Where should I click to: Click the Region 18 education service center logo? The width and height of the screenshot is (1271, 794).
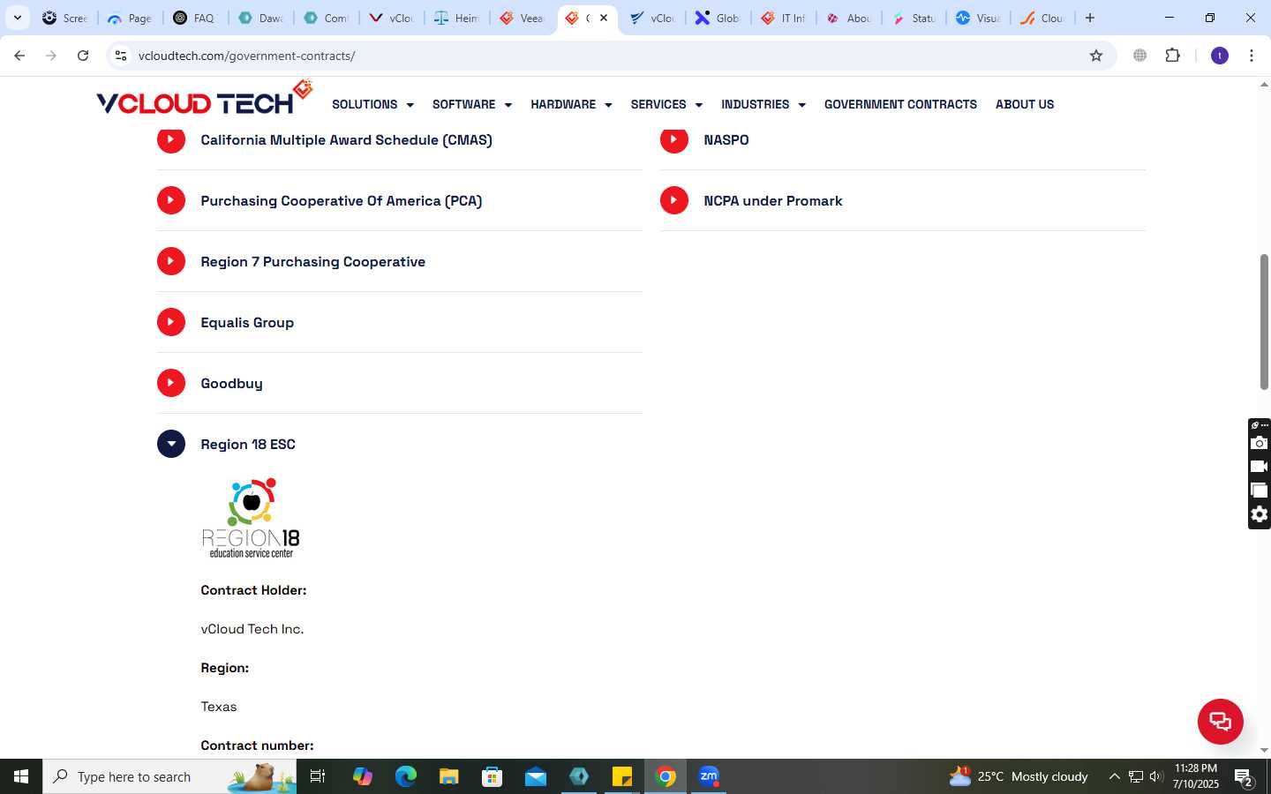point(252,518)
